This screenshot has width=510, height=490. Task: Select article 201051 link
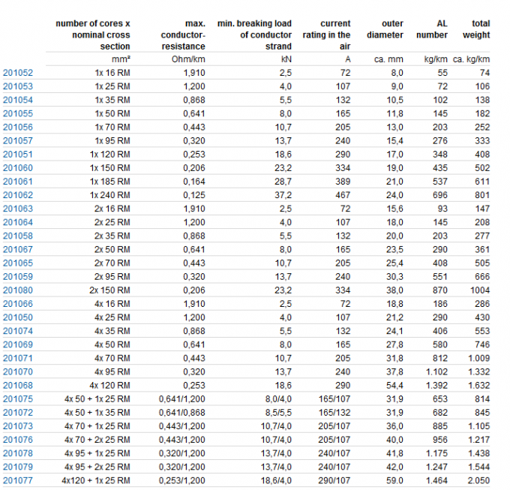(x=18, y=154)
